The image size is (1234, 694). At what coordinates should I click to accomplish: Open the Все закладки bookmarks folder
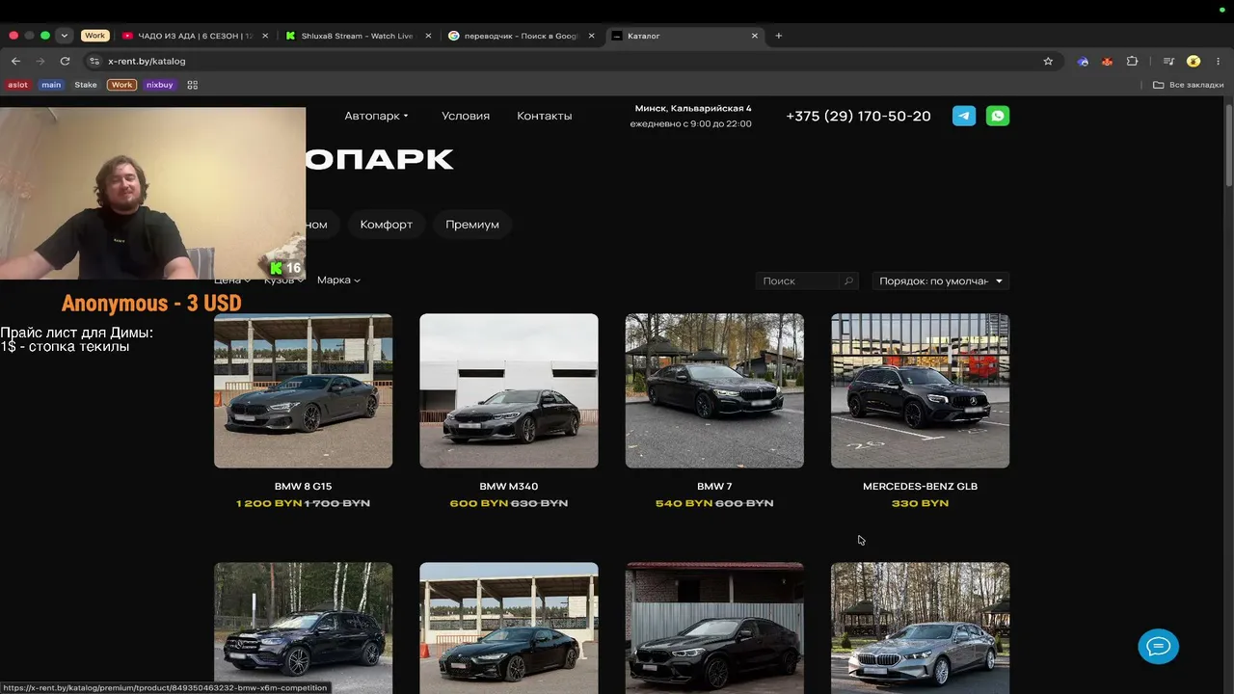point(1189,85)
